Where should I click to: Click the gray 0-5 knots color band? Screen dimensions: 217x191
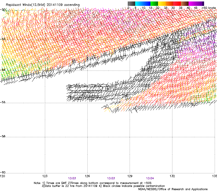tap(131, 4)
